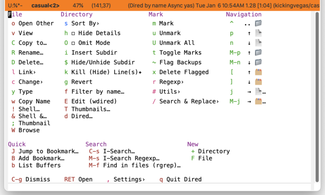Create new Directory
The image size is (325, 195).
(x=214, y=151)
